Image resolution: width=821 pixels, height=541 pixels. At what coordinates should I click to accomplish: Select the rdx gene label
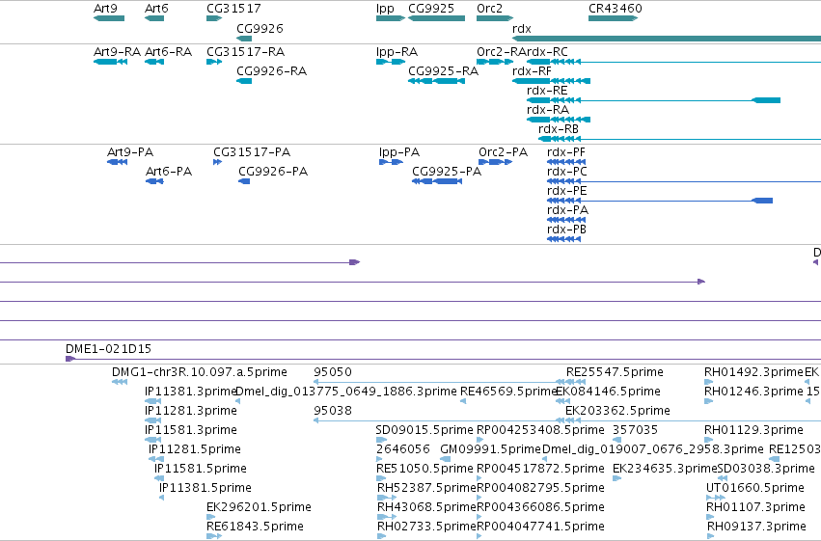pos(522,29)
